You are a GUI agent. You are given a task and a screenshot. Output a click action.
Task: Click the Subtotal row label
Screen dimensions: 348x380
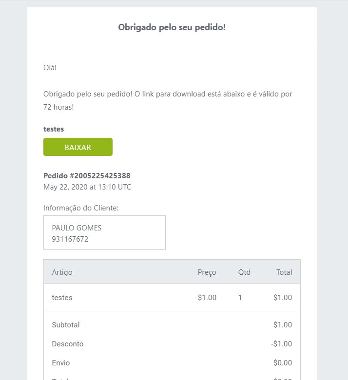(x=66, y=325)
